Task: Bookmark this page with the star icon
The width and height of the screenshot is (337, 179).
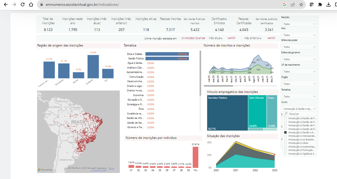Action: click(301, 5)
